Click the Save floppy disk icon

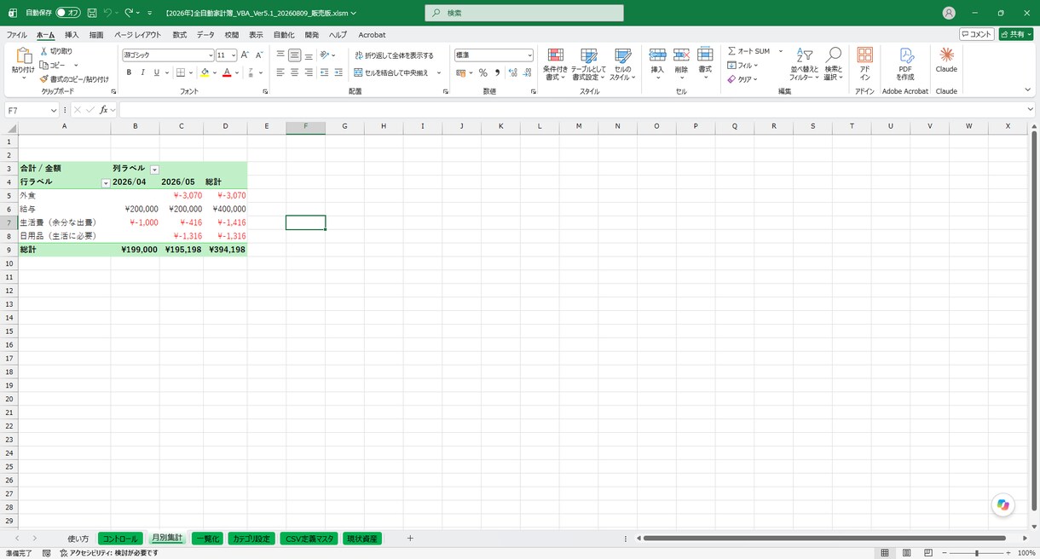pos(92,13)
